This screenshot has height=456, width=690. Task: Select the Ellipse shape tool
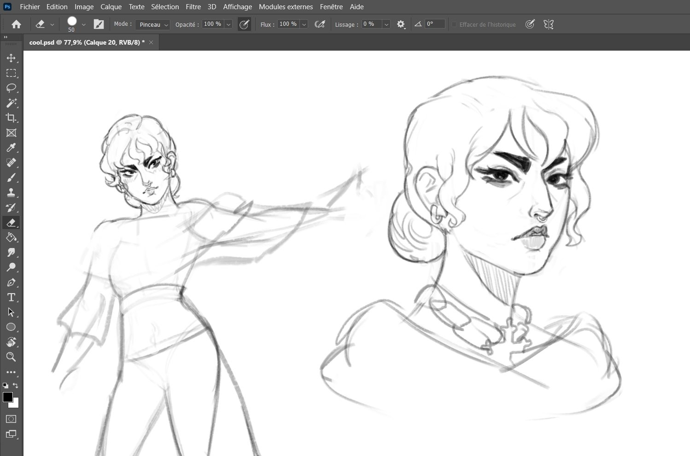11,327
